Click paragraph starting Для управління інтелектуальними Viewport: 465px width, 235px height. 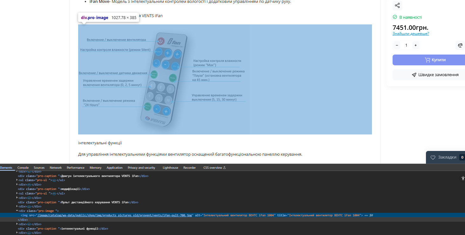click(x=190, y=154)
